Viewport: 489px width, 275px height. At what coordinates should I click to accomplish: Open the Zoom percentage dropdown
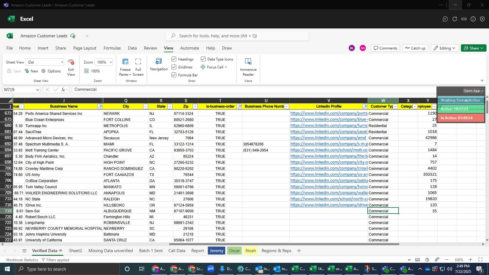click(104, 62)
